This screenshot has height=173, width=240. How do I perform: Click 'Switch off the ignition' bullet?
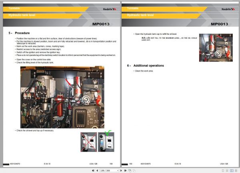click(x=38, y=52)
